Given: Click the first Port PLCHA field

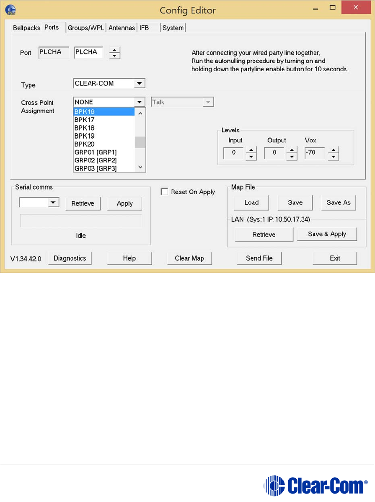Looking at the screenshot, I should [x=54, y=52].
